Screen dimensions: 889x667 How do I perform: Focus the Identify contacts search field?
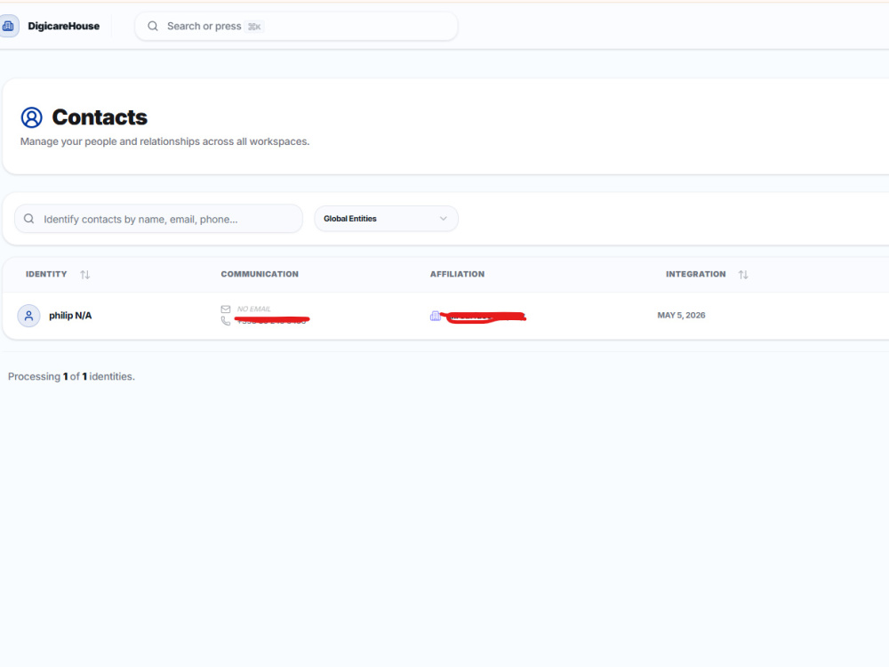coord(159,219)
